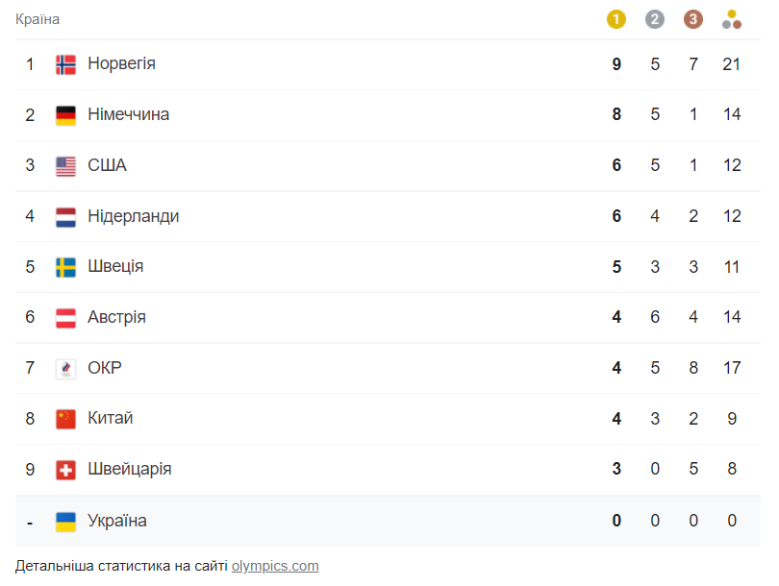
Task: Select the Switzerland flag icon
Action: coord(65,469)
